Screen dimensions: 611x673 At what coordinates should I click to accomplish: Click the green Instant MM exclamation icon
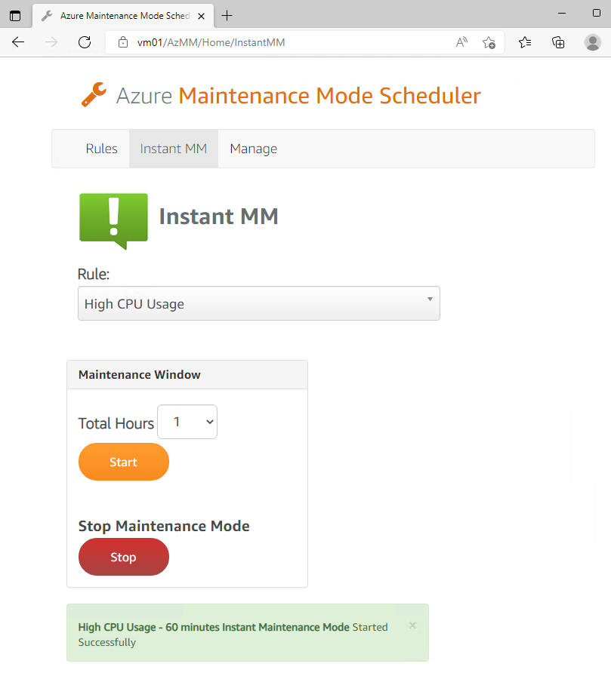(x=113, y=221)
